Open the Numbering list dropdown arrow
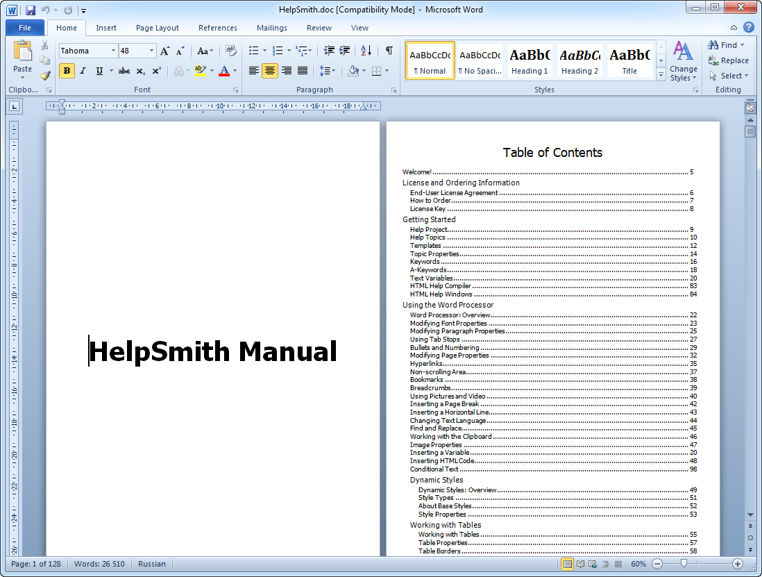 tap(289, 51)
